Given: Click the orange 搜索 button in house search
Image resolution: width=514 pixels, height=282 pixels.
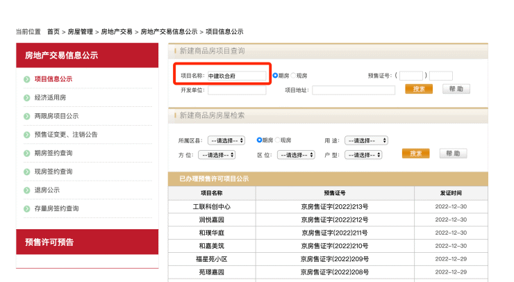Looking at the screenshot, I should tap(415, 154).
